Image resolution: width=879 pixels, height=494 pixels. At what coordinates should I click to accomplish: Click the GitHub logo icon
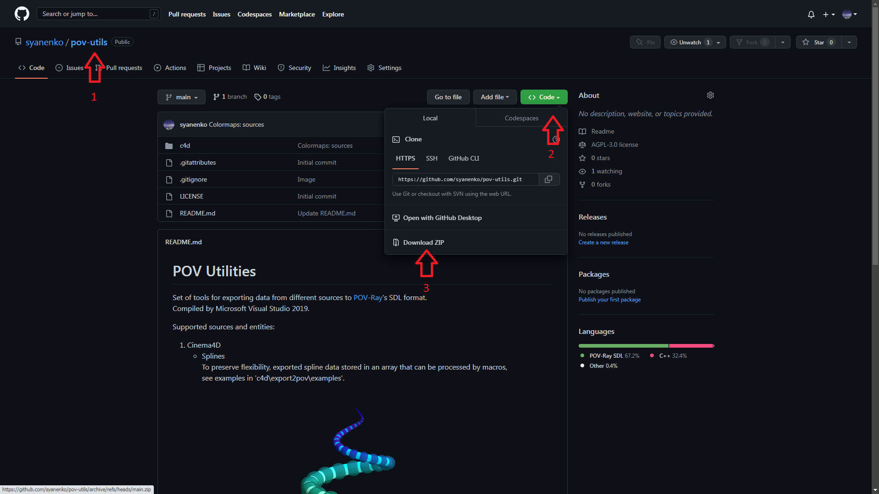click(x=22, y=14)
